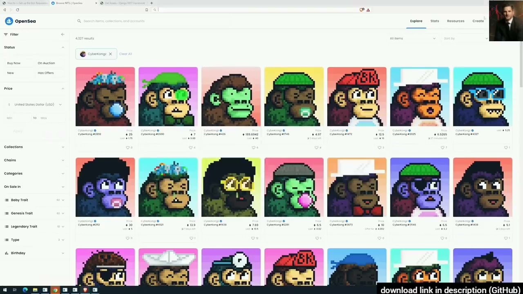Open the Stats menu
Screen dimensions: 523x294
coord(435,21)
